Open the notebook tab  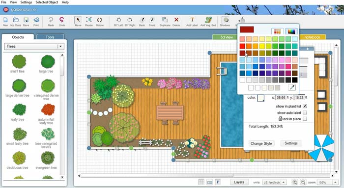tap(312, 37)
